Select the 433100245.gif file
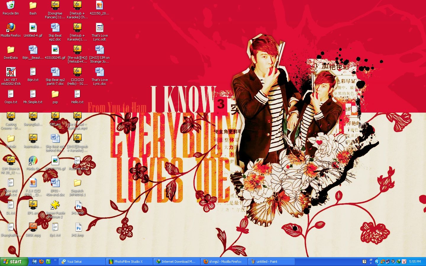 [x=55, y=52]
